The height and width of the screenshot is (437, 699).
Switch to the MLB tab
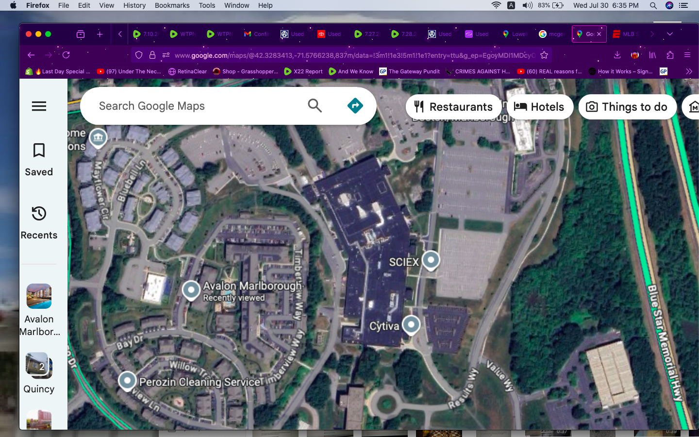click(x=625, y=34)
